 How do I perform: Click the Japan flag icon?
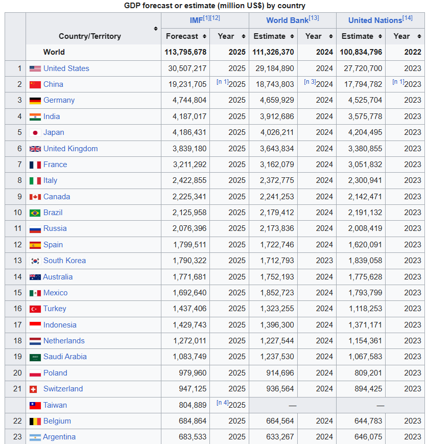35,132
